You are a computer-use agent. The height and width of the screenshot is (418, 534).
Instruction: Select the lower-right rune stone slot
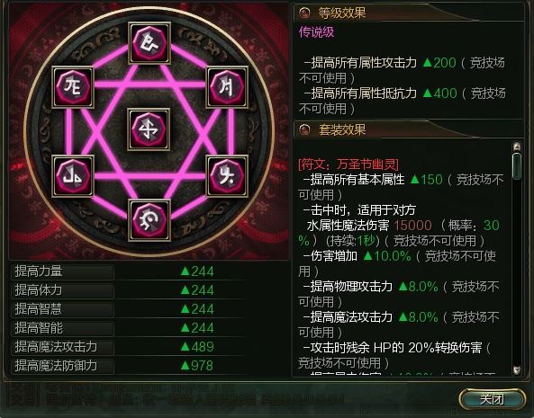(227, 176)
